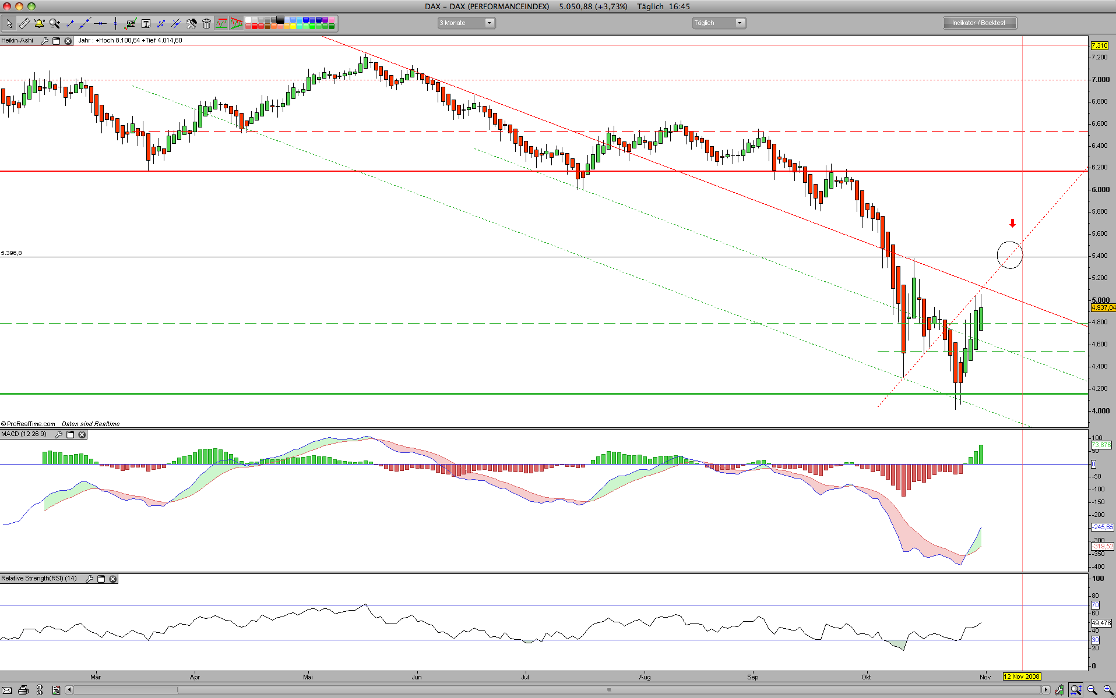This screenshot has width=1116, height=698.
Task: Detach the RSI panel window
Action: tap(101, 579)
